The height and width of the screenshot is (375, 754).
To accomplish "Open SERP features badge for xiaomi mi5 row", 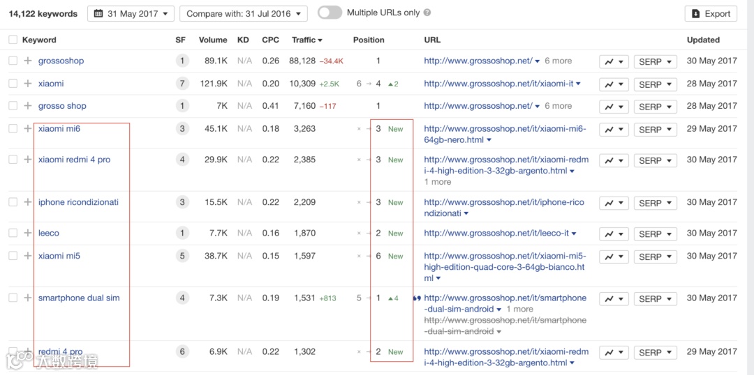I will (x=182, y=256).
